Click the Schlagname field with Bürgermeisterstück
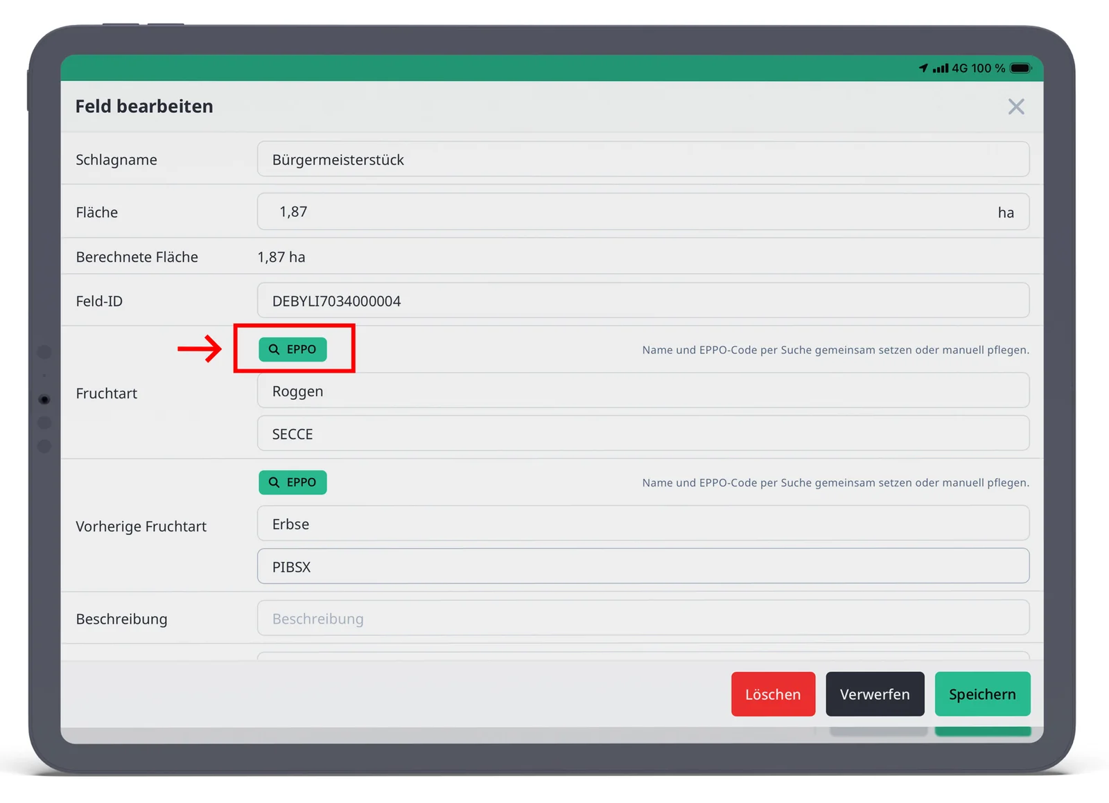Image resolution: width=1109 pixels, height=803 pixels. tap(643, 159)
